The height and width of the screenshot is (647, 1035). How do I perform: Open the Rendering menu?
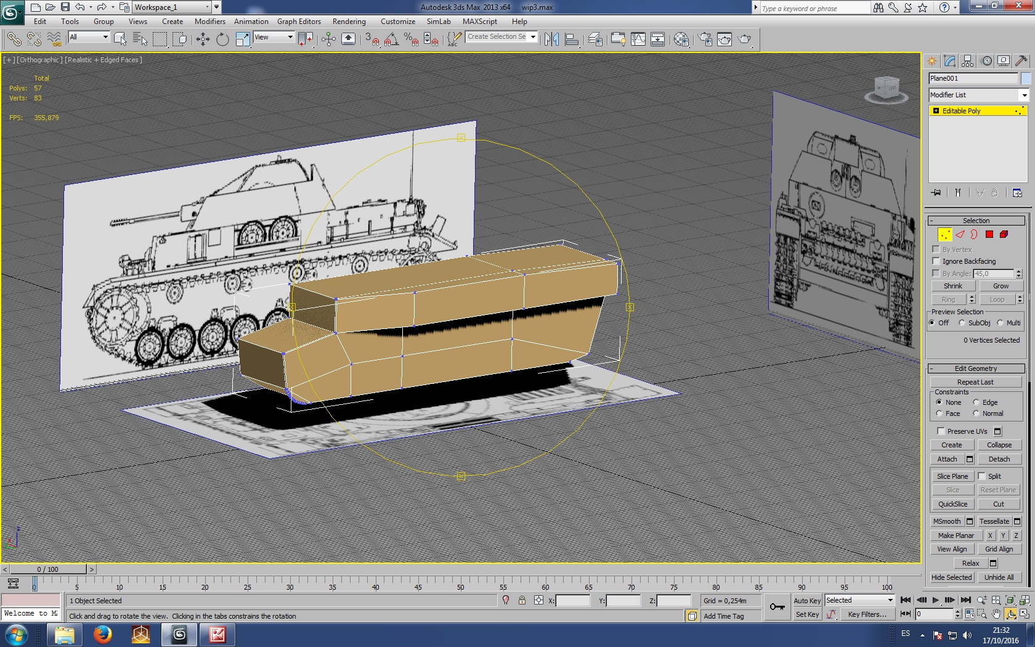pyautogui.click(x=349, y=22)
